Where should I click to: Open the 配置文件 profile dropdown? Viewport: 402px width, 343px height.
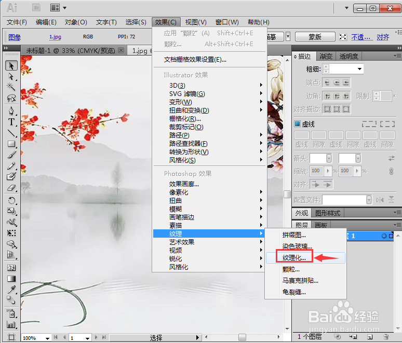click(369, 200)
